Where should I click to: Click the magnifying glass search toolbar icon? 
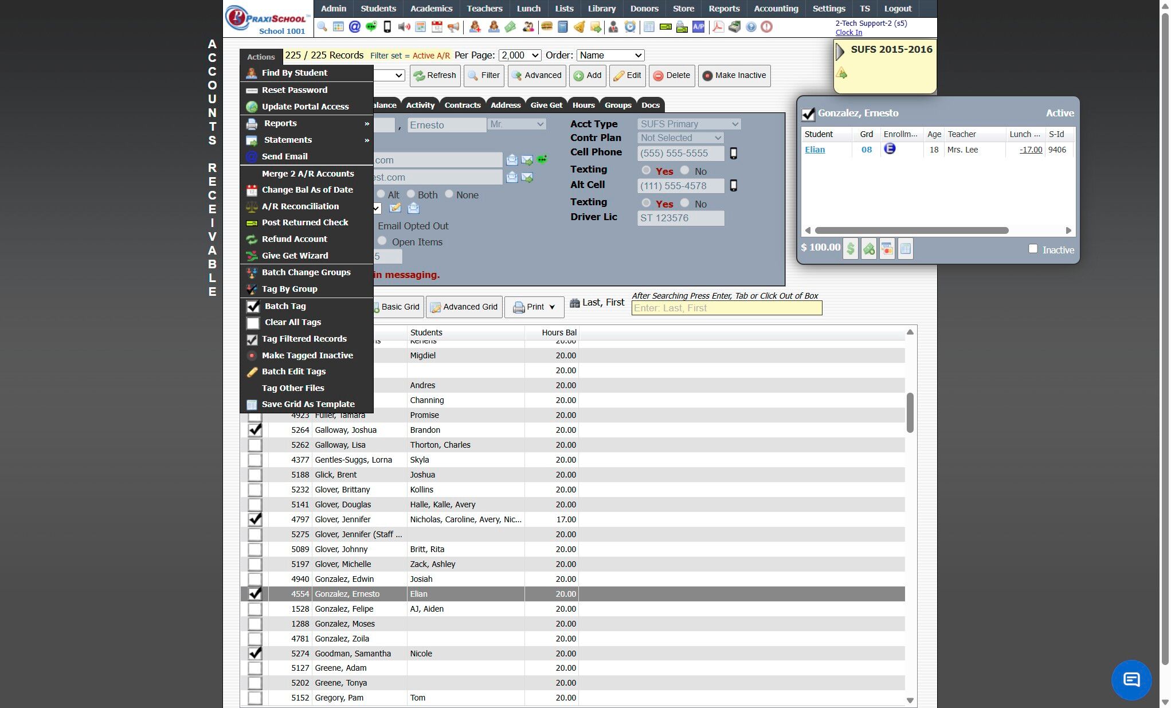click(x=322, y=27)
